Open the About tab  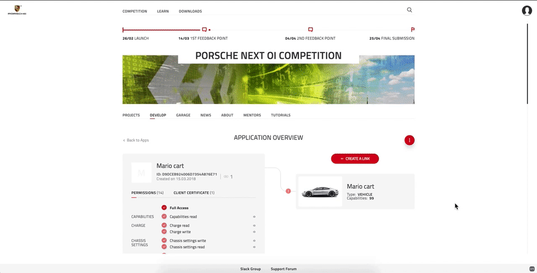point(227,115)
